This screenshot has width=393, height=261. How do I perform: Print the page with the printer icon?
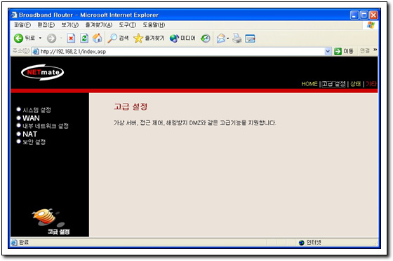point(237,38)
